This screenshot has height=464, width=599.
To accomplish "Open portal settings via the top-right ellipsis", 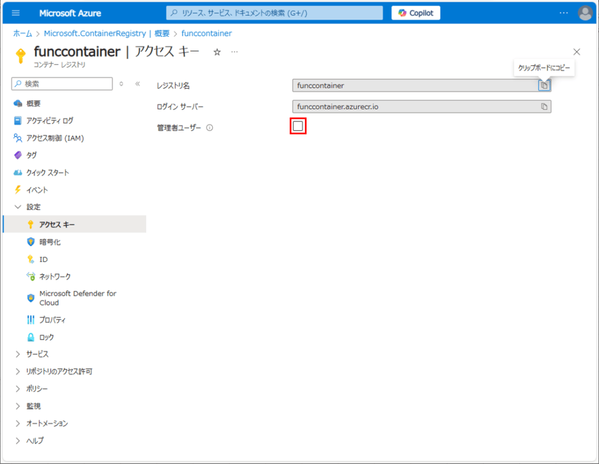I will point(563,12).
